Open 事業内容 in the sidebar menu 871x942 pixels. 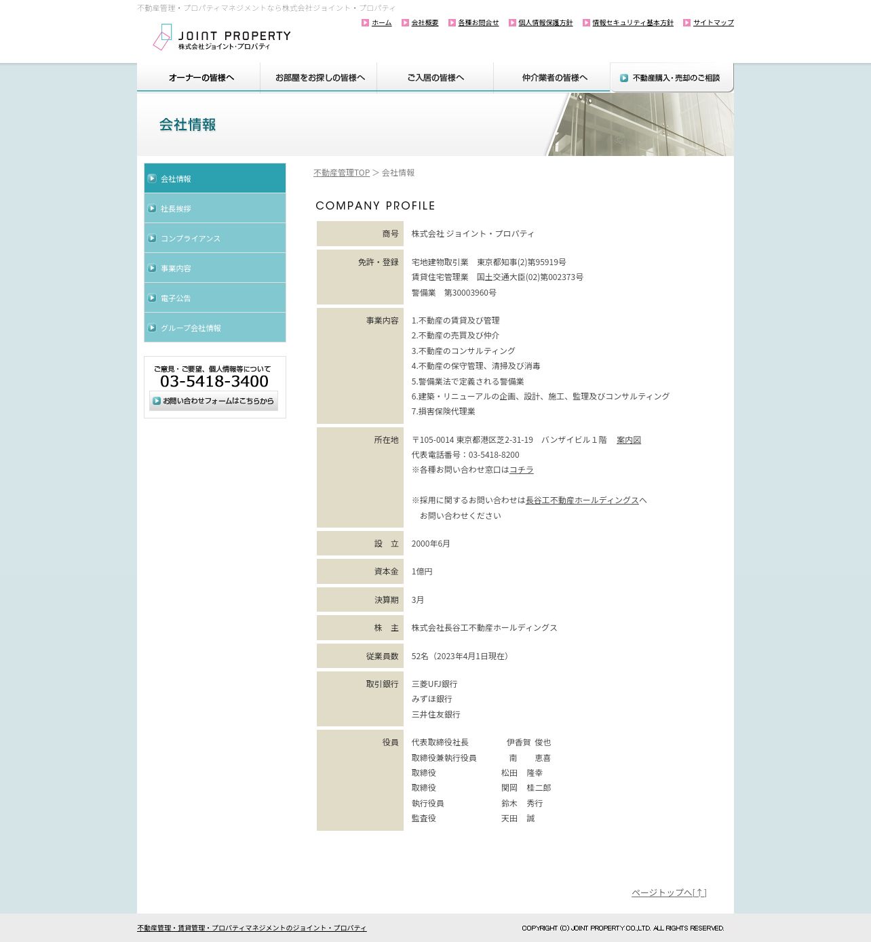pyautogui.click(x=215, y=268)
